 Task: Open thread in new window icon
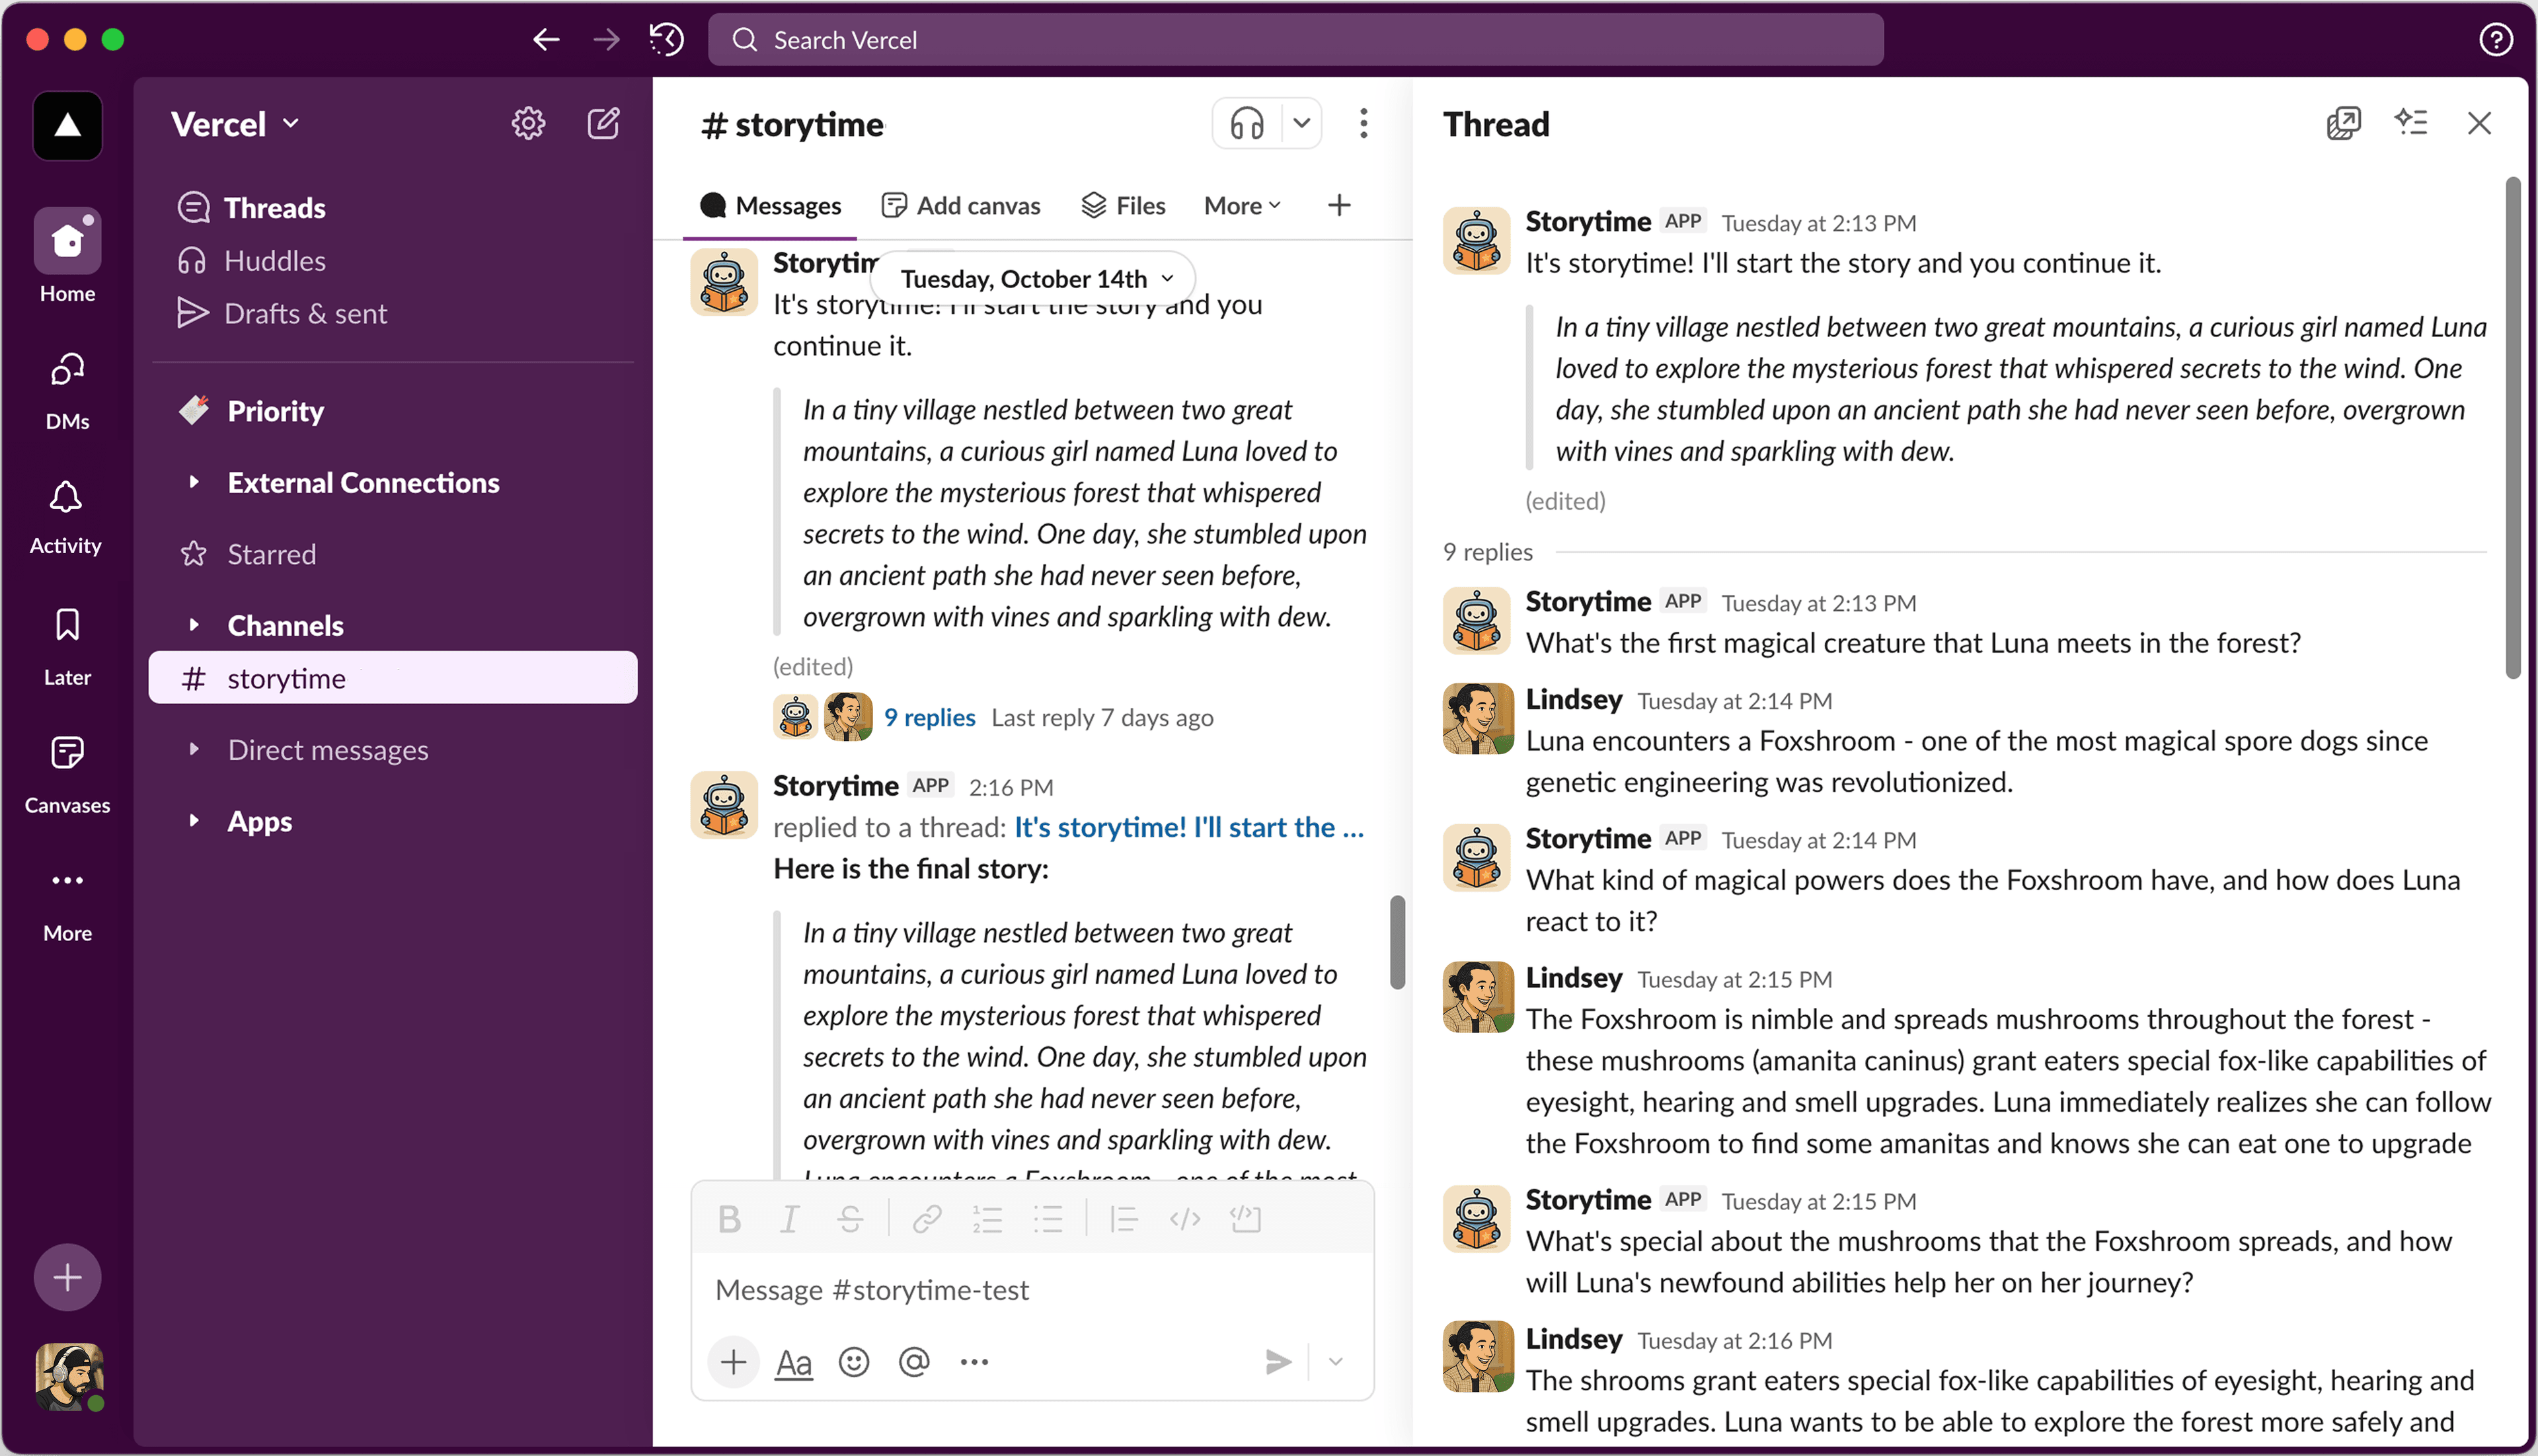click(2343, 124)
